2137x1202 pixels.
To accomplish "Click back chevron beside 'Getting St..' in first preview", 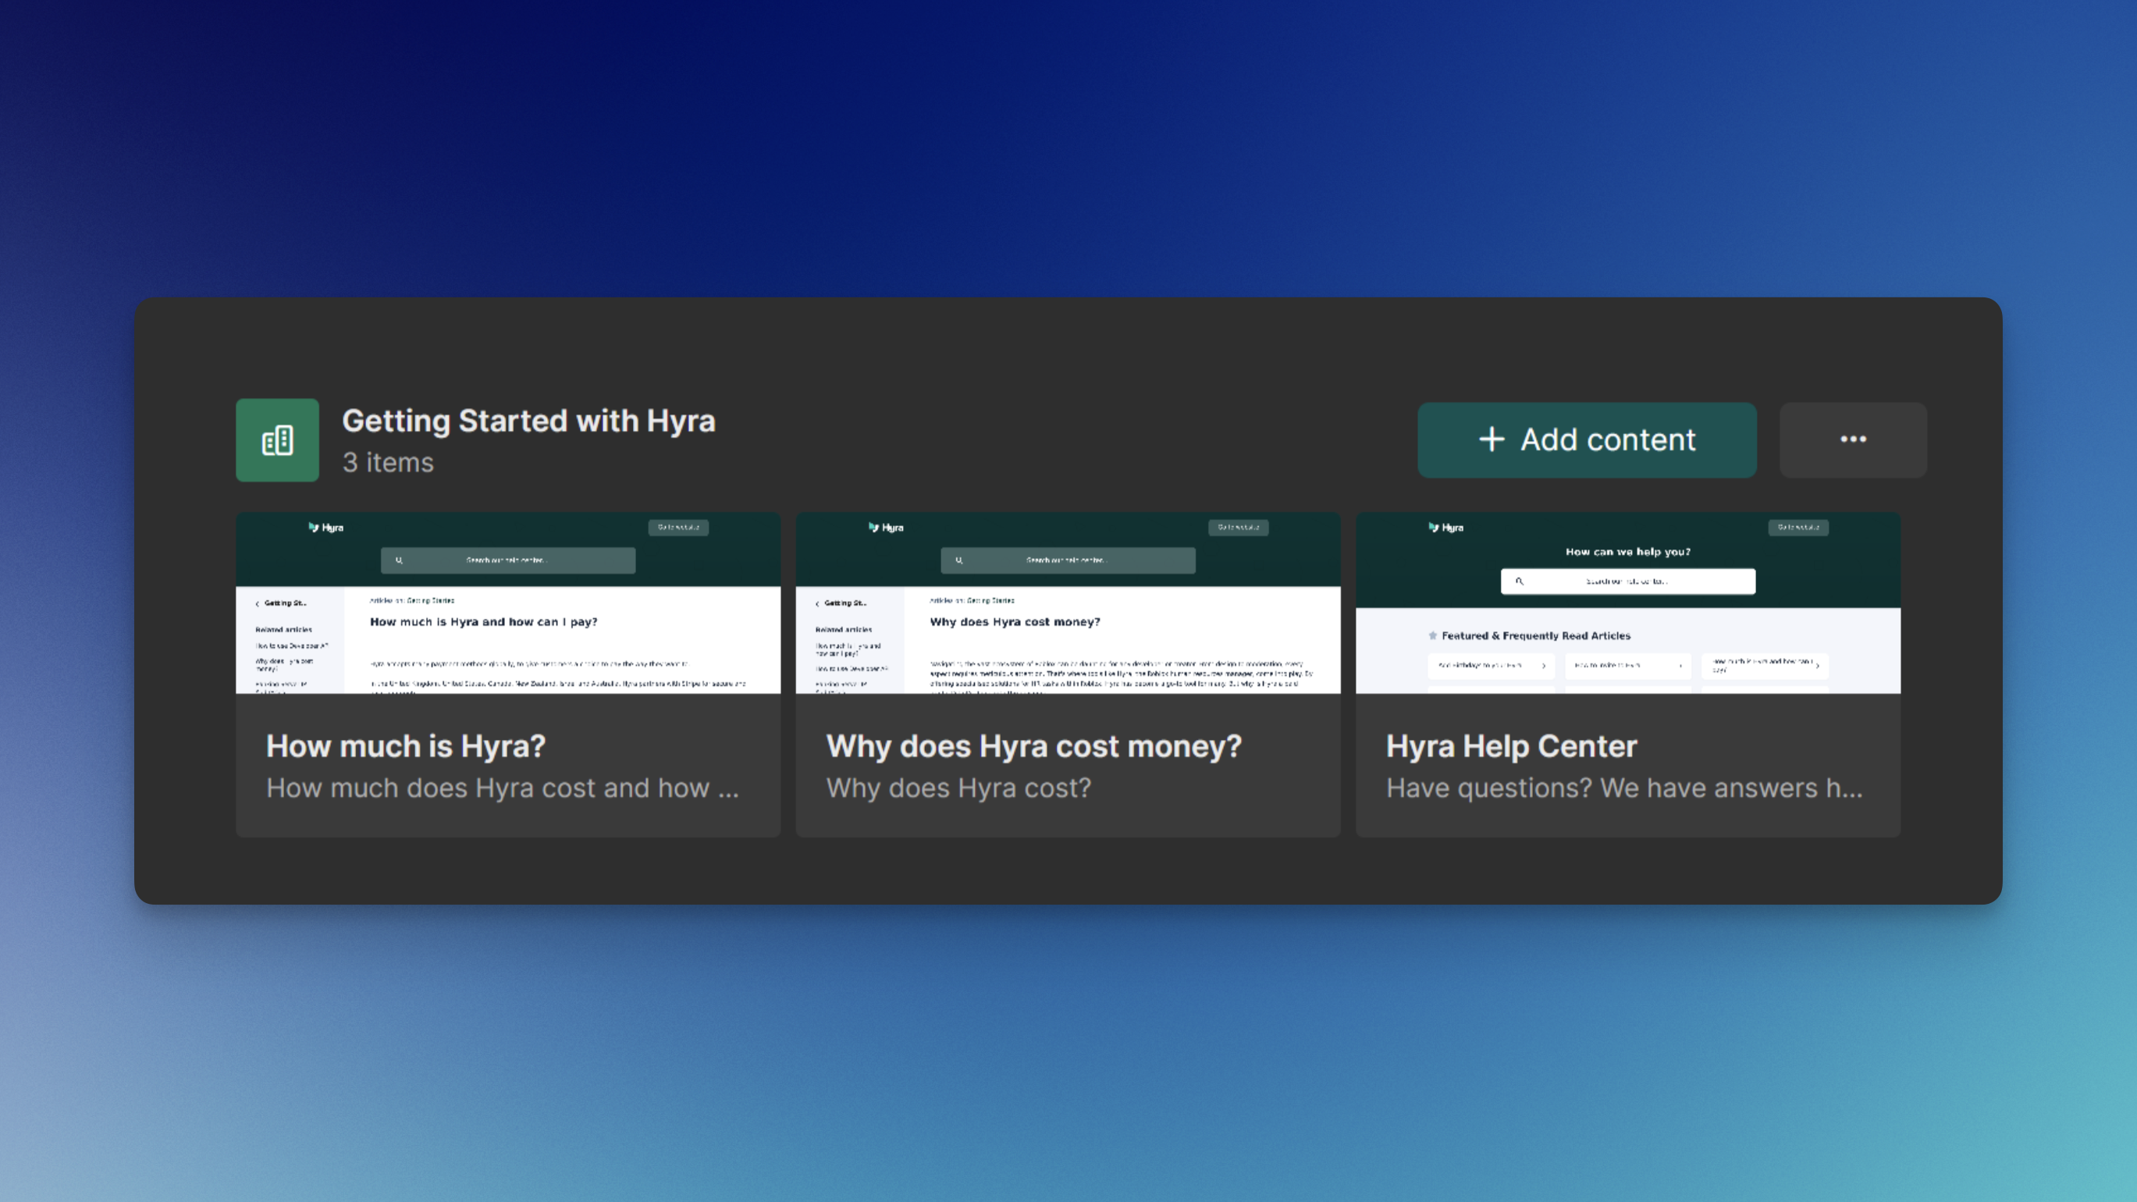I will (x=257, y=604).
